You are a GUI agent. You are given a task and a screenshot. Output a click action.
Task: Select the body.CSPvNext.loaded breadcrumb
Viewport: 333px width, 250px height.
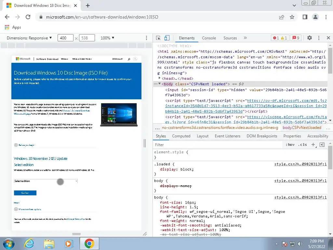(302, 128)
